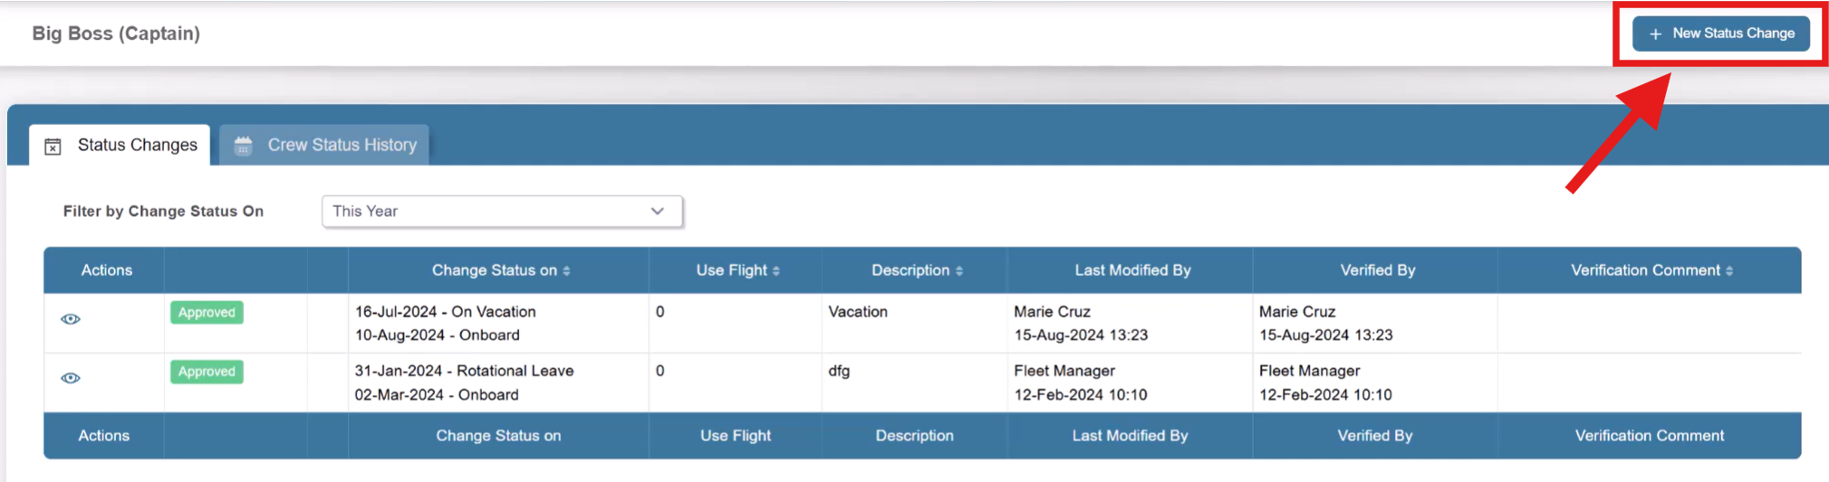1829x482 pixels.
Task: Click the Last Modified By column header
Action: 1132,270
